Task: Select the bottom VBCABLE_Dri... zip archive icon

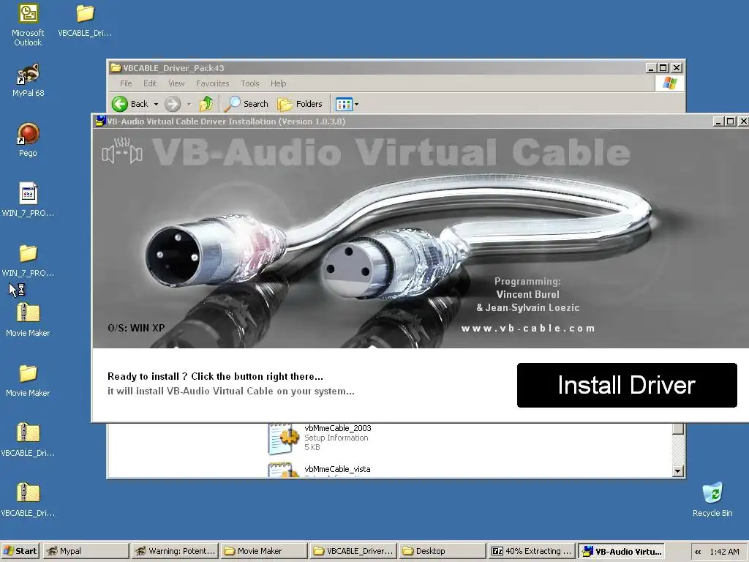Action: pyautogui.click(x=29, y=500)
